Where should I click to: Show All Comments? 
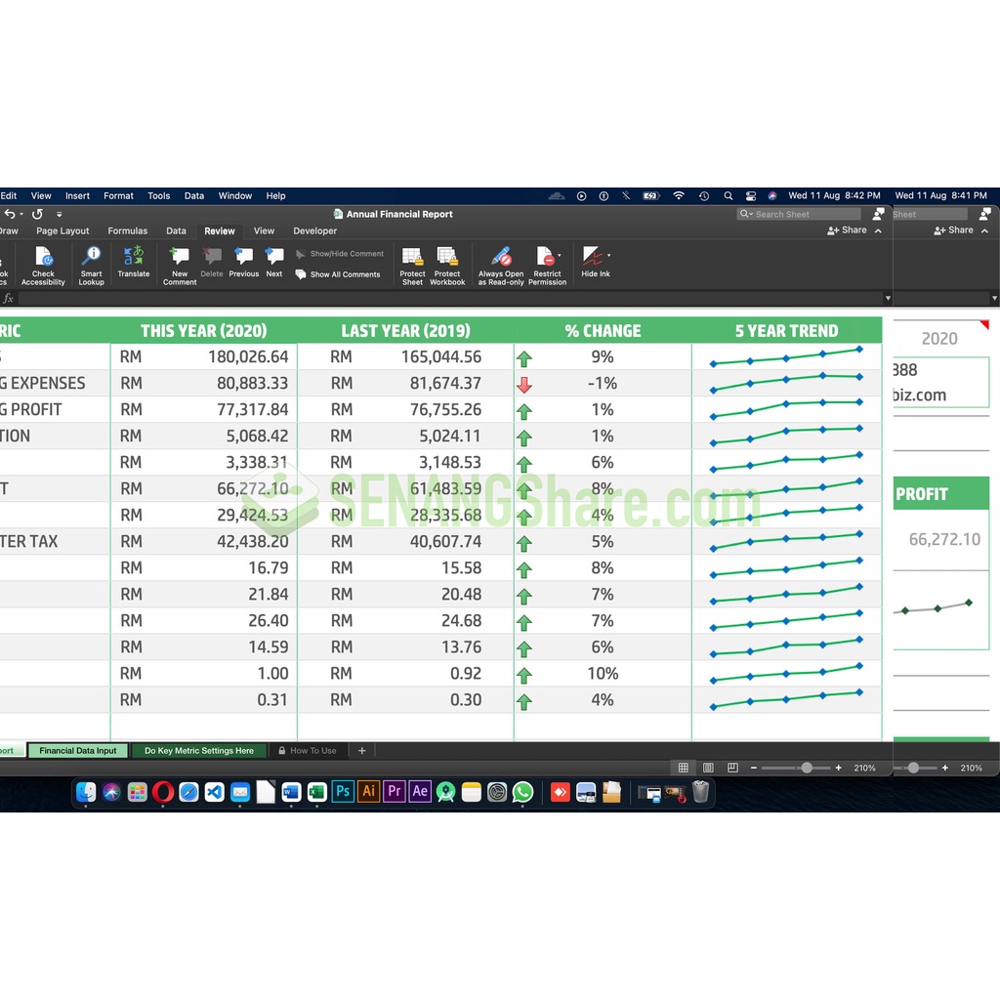(338, 274)
